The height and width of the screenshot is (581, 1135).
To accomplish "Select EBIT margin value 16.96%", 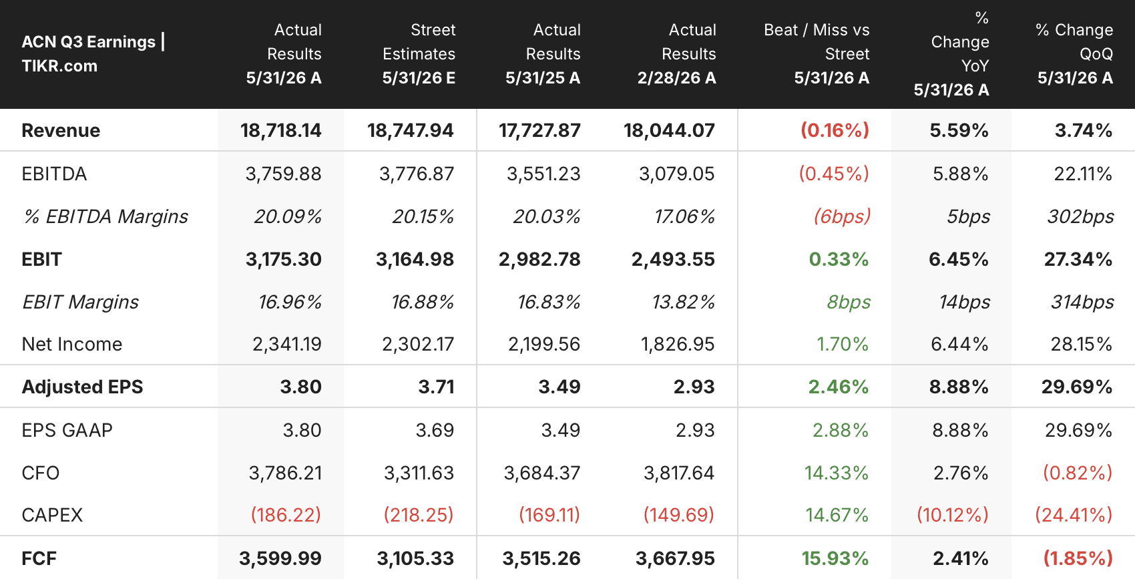I will tap(290, 302).
